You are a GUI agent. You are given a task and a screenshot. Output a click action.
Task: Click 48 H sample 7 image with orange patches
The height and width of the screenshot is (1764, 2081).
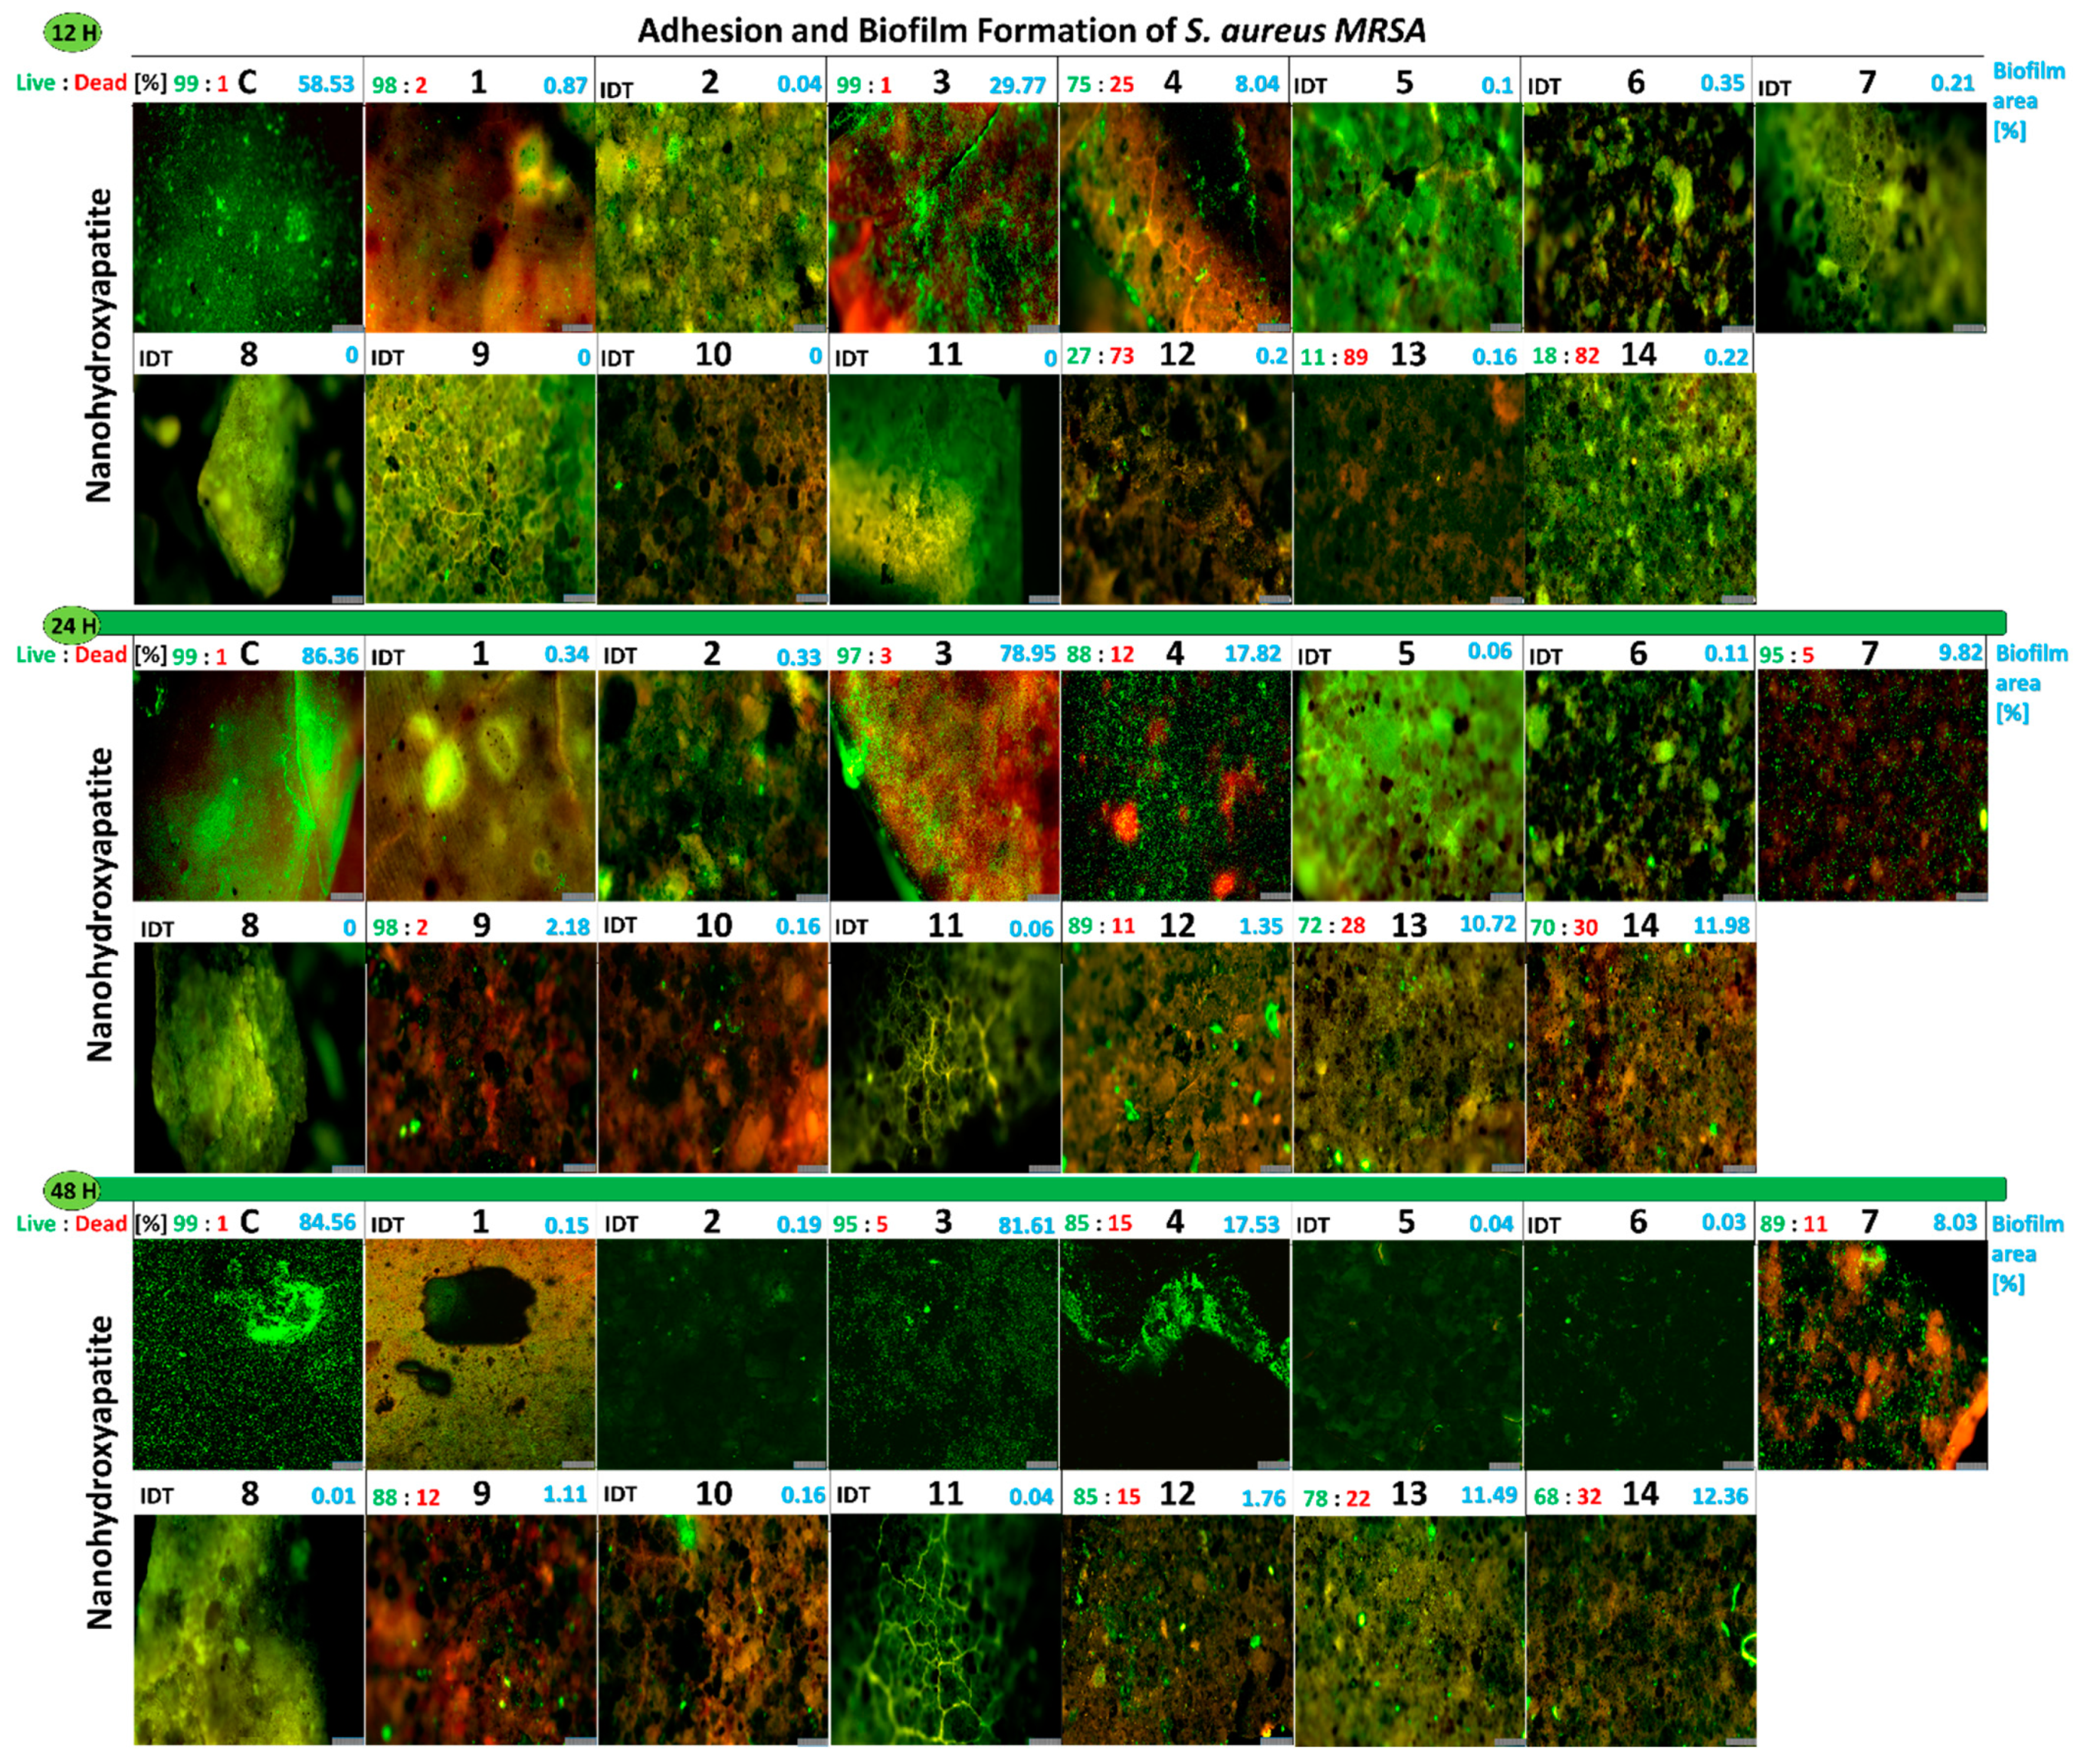[1872, 1353]
